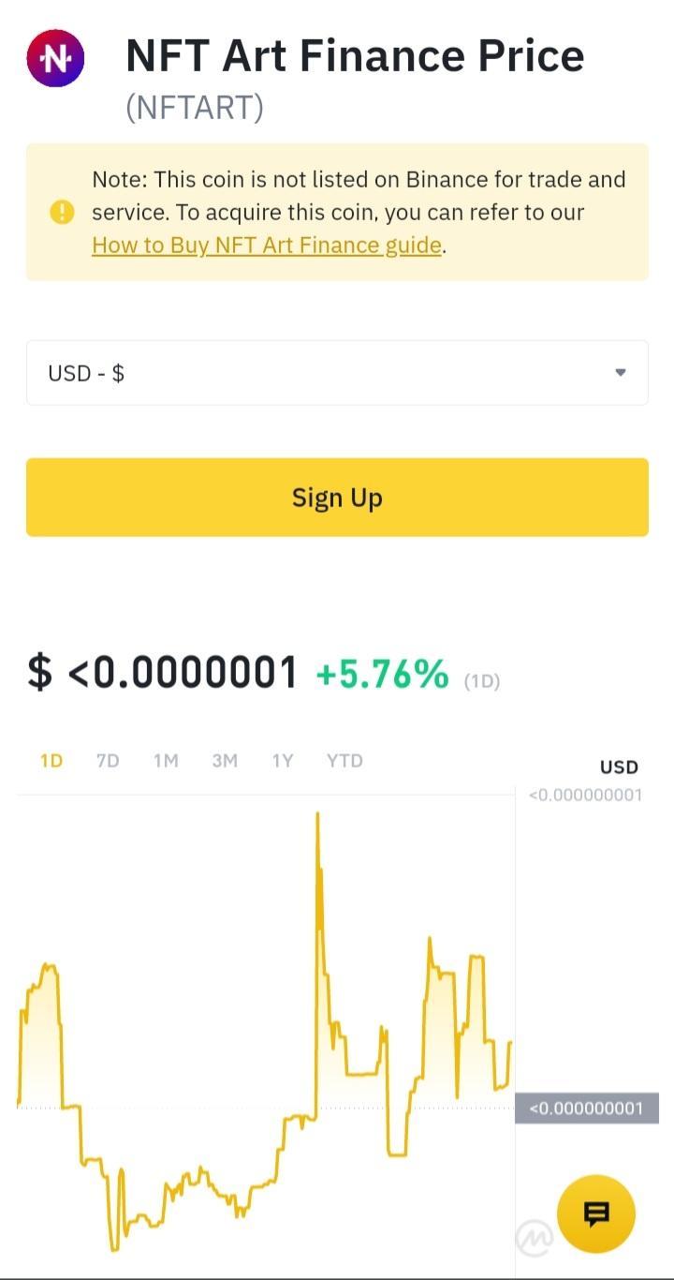Click the NFT Art Finance Price heading
Image resolution: width=674 pixels, height=1280 pixels.
(x=355, y=55)
